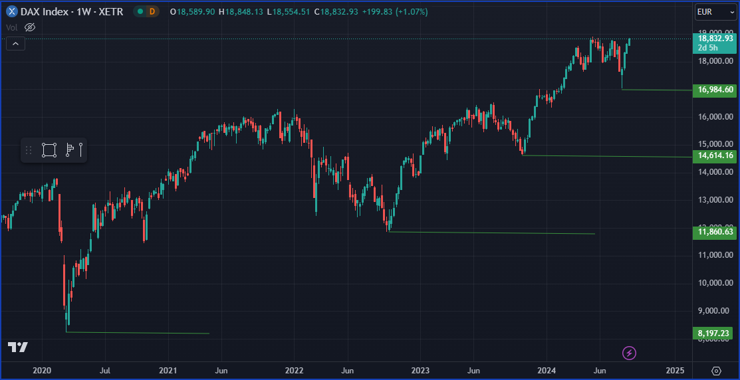The height and width of the screenshot is (380, 740).
Task: Show the hidden Vol indicator via eye icon
Action: coord(30,27)
